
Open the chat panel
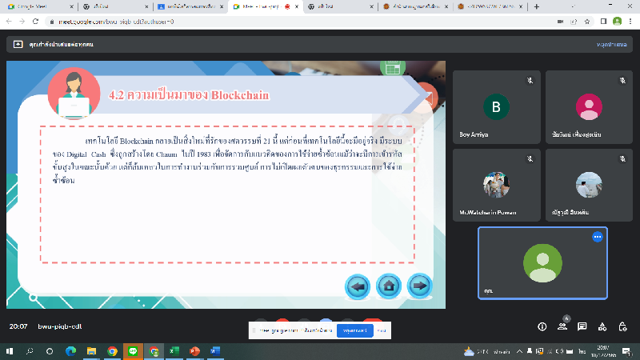pyautogui.click(x=582, y=326)
